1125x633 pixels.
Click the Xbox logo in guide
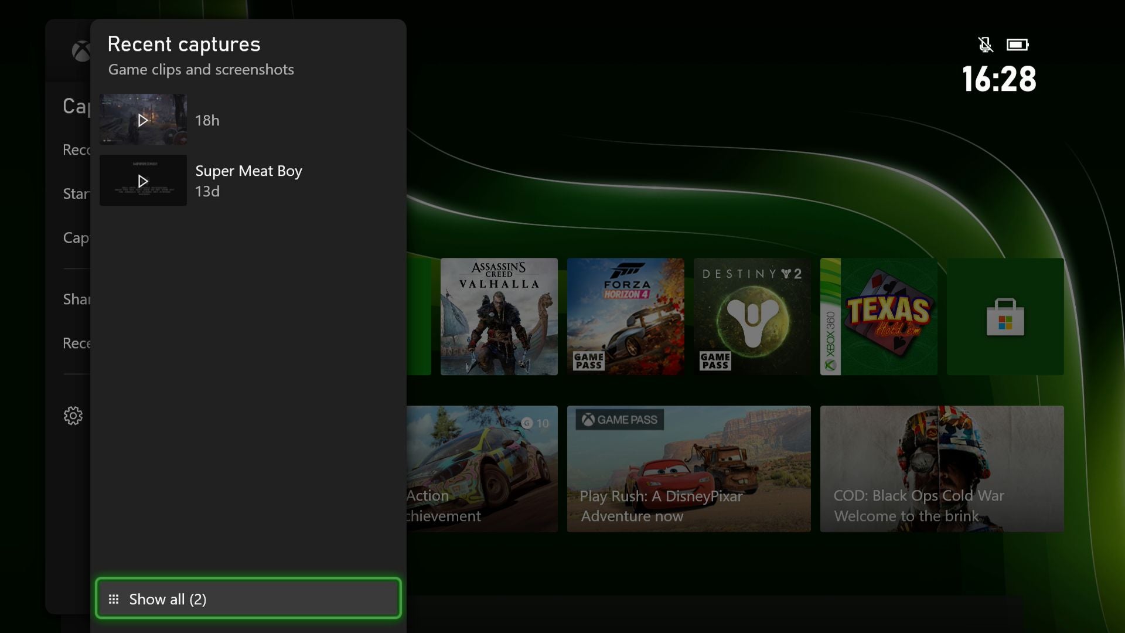coord(81,52)
